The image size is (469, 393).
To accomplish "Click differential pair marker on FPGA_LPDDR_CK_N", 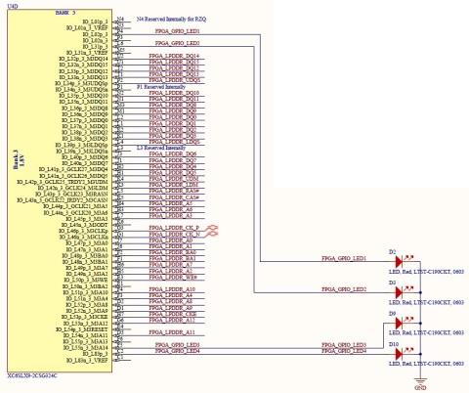I will [212, 234].
